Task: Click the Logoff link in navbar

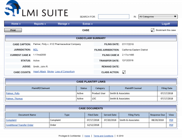Action: pos(166,24)
